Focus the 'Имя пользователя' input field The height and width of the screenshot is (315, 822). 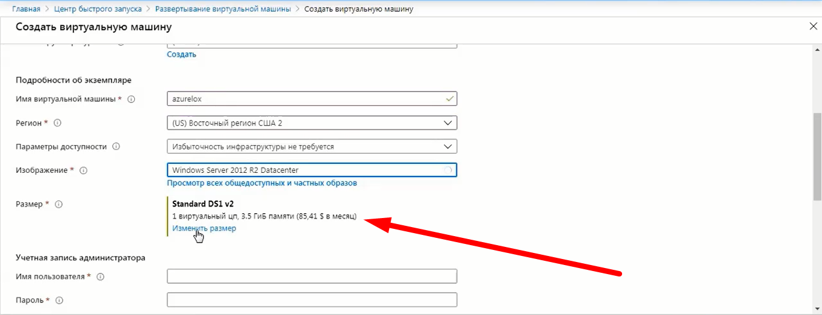pos(311,276)
